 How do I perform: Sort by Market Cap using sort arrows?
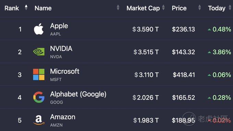pyautogui.click(x=163, y=8)
